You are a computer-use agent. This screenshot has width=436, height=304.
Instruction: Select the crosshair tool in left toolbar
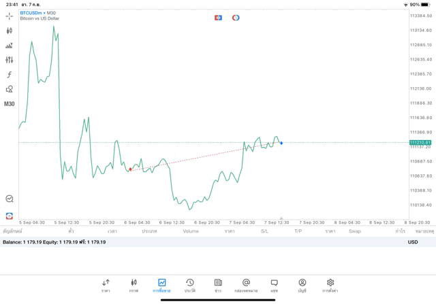[10, 16]
